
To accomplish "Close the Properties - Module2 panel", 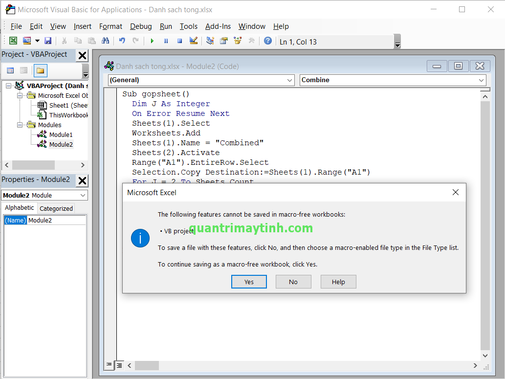I will 82,181.
